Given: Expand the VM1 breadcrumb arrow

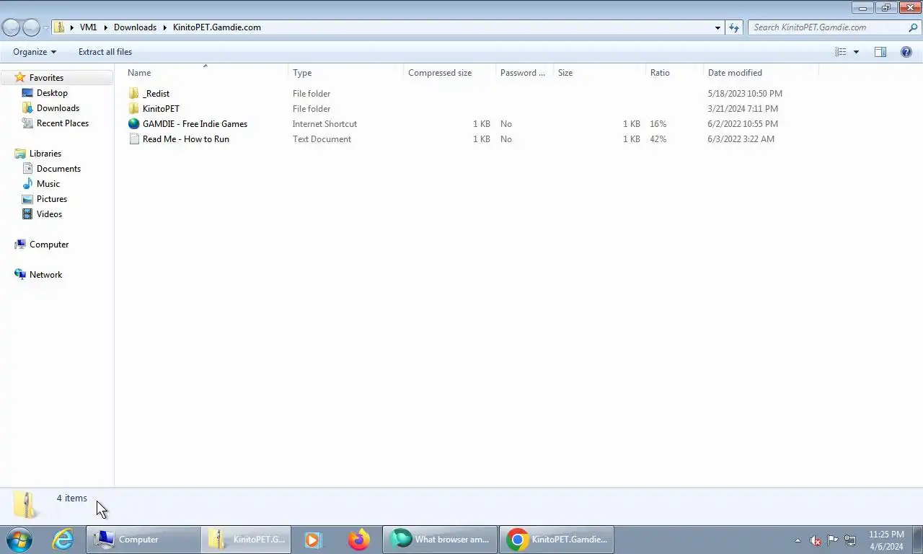Looking at the screenshot, I should click(105, 27).
